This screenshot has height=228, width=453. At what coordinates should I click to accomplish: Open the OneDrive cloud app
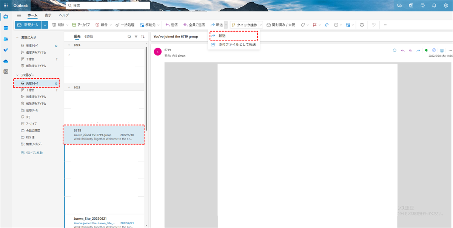click(x=6, y=61)
